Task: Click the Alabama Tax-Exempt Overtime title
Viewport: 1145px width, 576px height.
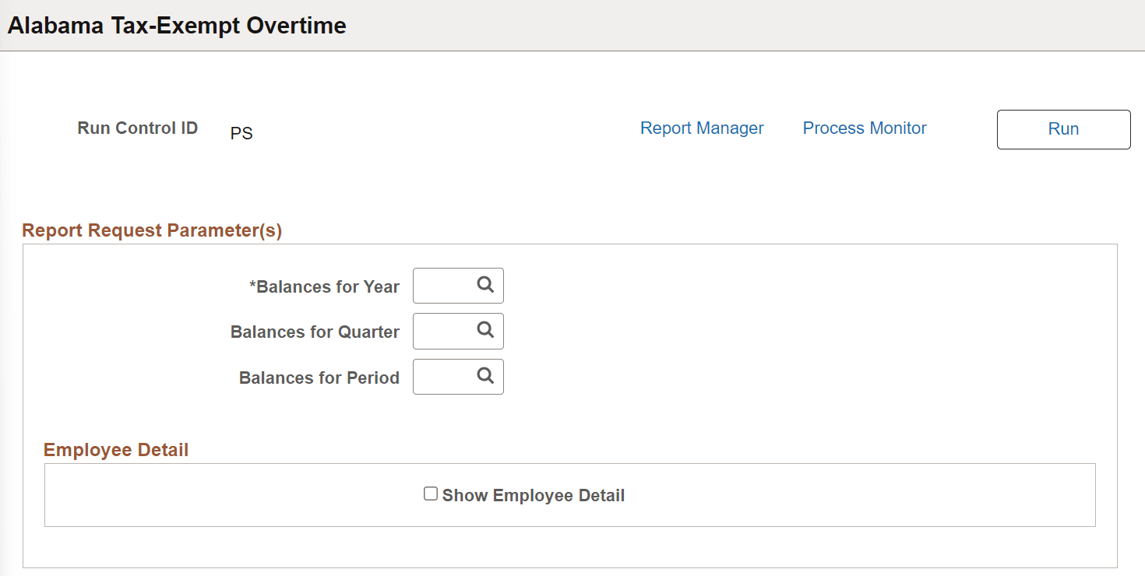Action: [176, 25]
